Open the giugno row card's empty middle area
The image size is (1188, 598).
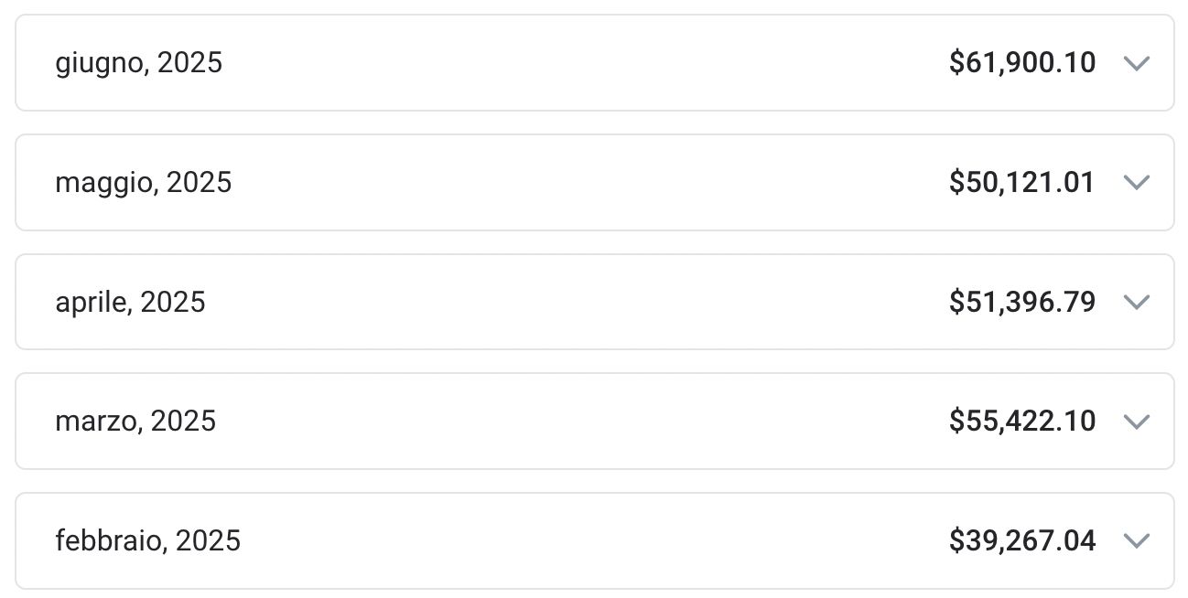coord(586,63)
